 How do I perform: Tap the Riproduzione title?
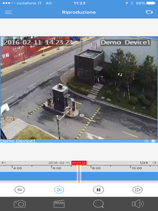[79, 12]
